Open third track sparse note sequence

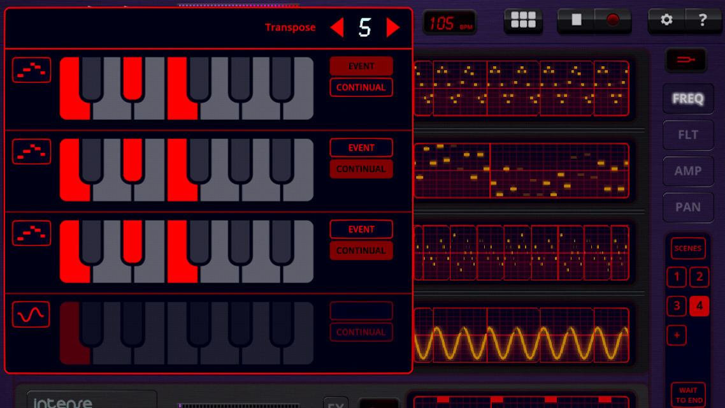tap(522, 253)
